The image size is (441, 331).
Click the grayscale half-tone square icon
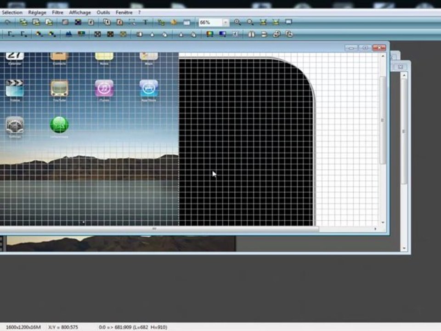point(140,34)
